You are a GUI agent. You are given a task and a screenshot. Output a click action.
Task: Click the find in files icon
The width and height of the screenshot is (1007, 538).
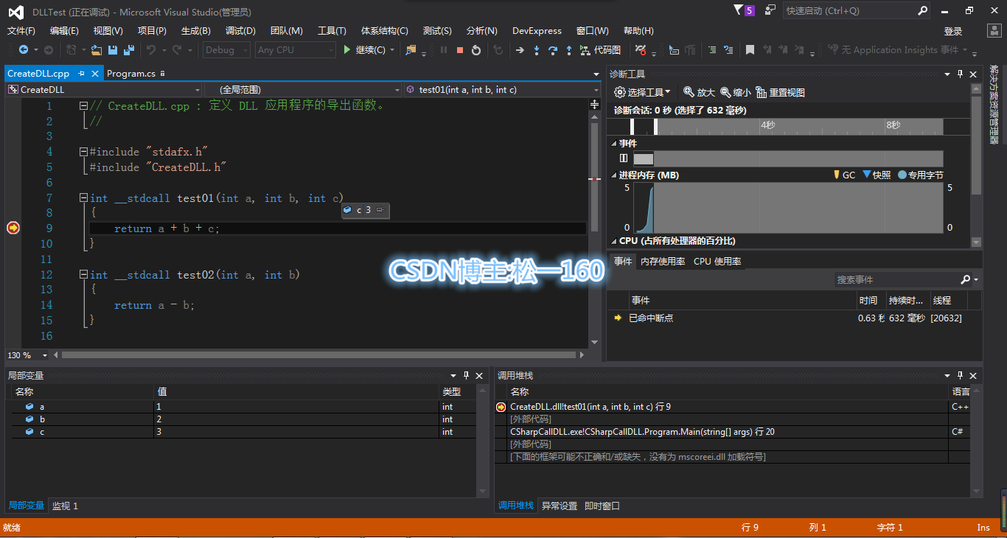click(x=411, y=50)
